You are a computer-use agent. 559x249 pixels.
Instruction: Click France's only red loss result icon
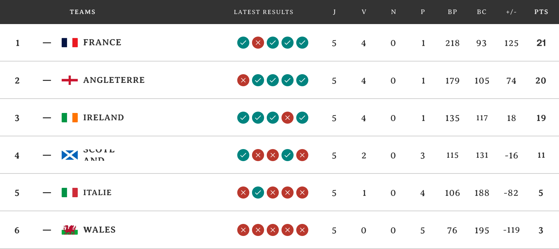click(x=258, y=43)
